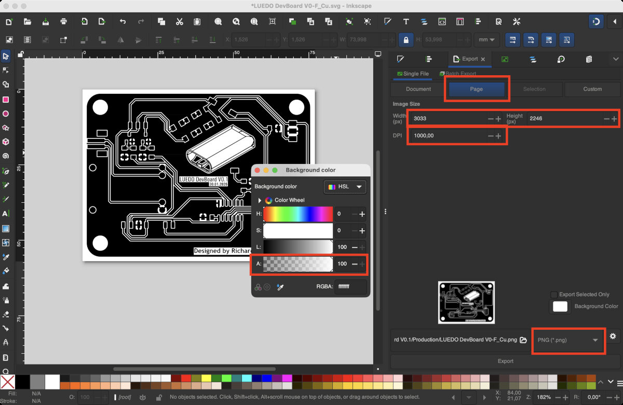
Task: Open the HSL color mode dropdown
Action: (x=345, y=187)
